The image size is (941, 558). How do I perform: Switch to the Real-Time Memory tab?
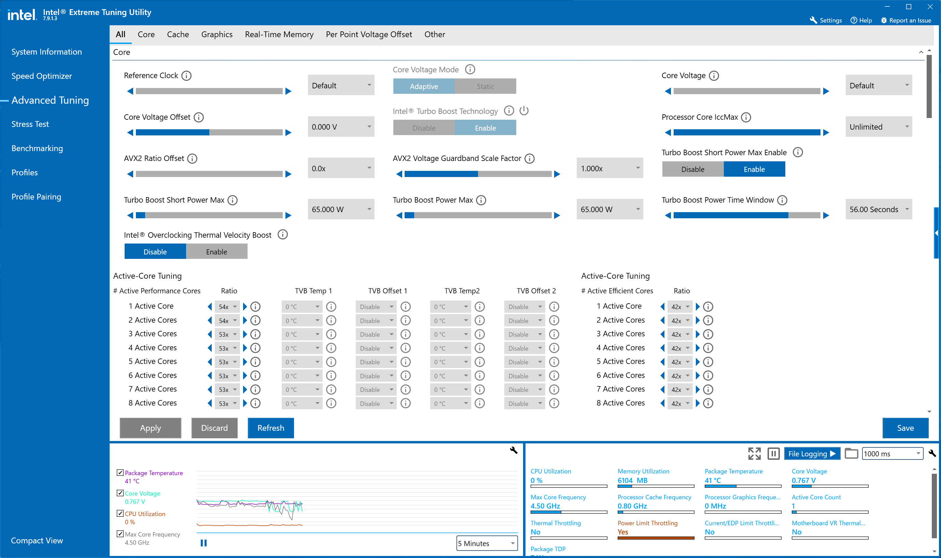point(279,34)
